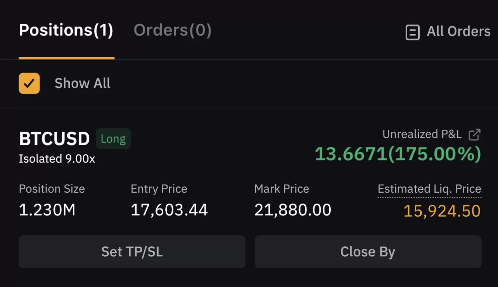The width and height of the screenshot is (498, 287).
Task: Select the BTCUSD symbol name
Action: tap(54, 139)
